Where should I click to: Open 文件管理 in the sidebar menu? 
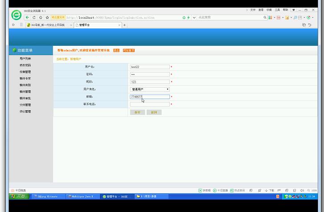(x=25, y=105)
